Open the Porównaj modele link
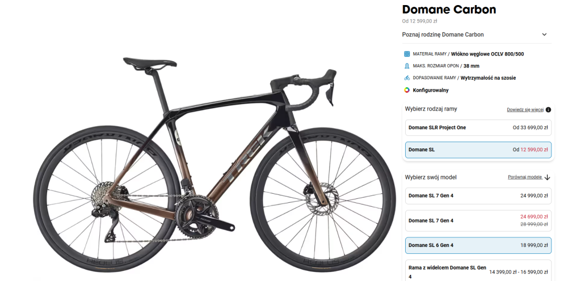Image resolution: width=581 pixels, height=281 pixels. (x=525, y=177)
